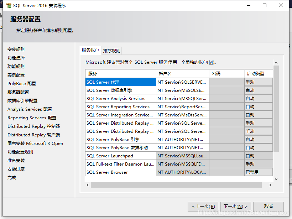Edit account name NT Service\ReportSer...

pyautogui.click(x=182, y=107)
